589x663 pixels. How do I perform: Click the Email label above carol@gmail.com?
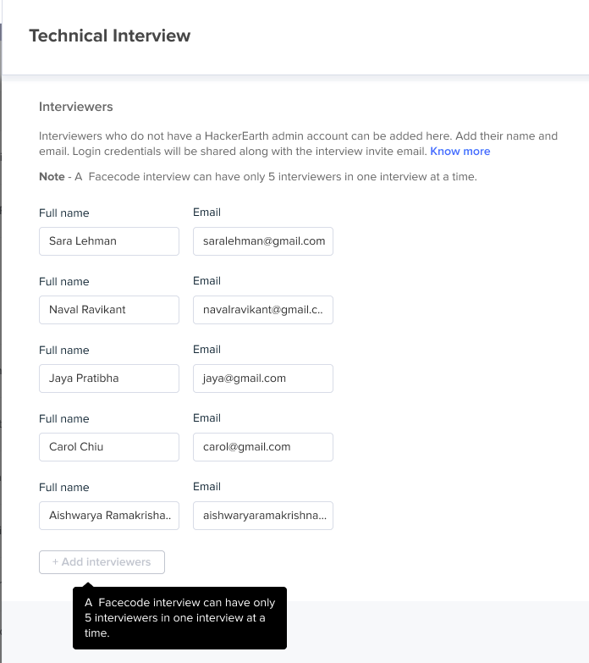coord(206,417)
